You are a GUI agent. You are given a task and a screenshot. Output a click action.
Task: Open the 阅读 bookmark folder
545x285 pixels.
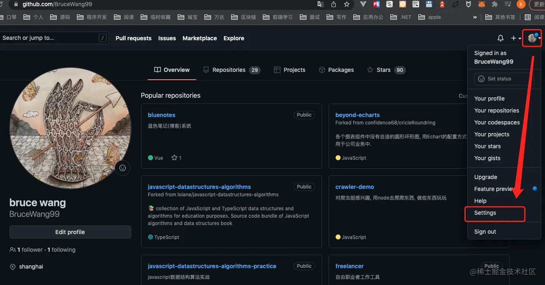tap(124, 17)
